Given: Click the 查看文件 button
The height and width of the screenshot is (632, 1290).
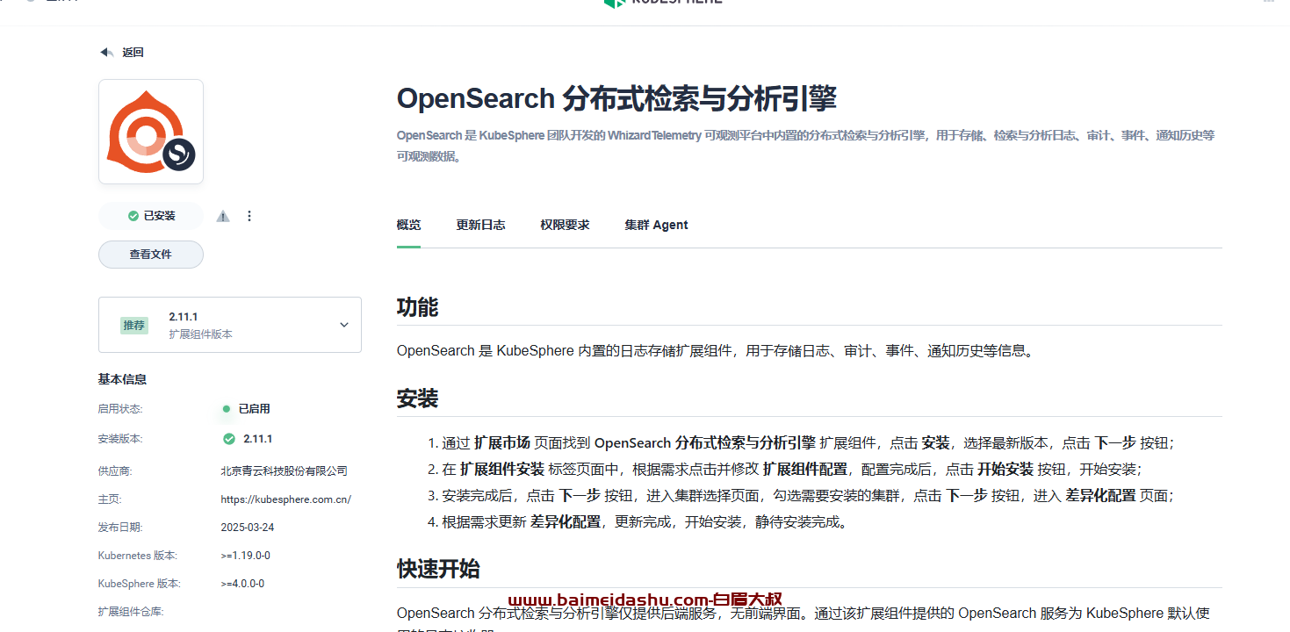Looking at the screenshot, I should [151, 255].
